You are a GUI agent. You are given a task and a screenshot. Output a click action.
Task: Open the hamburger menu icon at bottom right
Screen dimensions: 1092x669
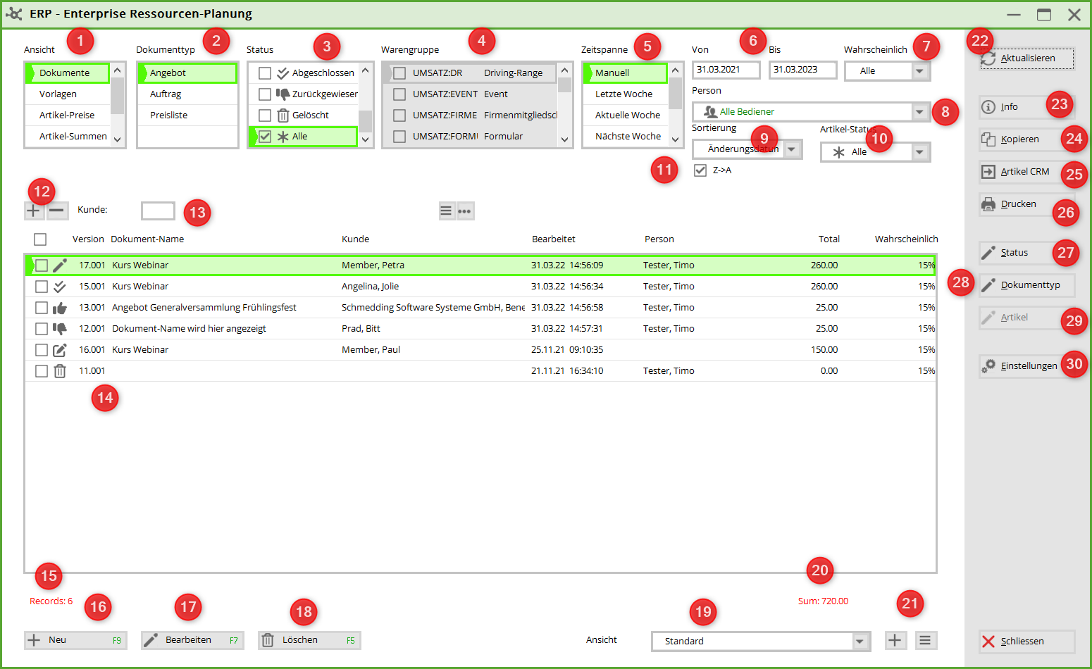click(x=925, y=640)
